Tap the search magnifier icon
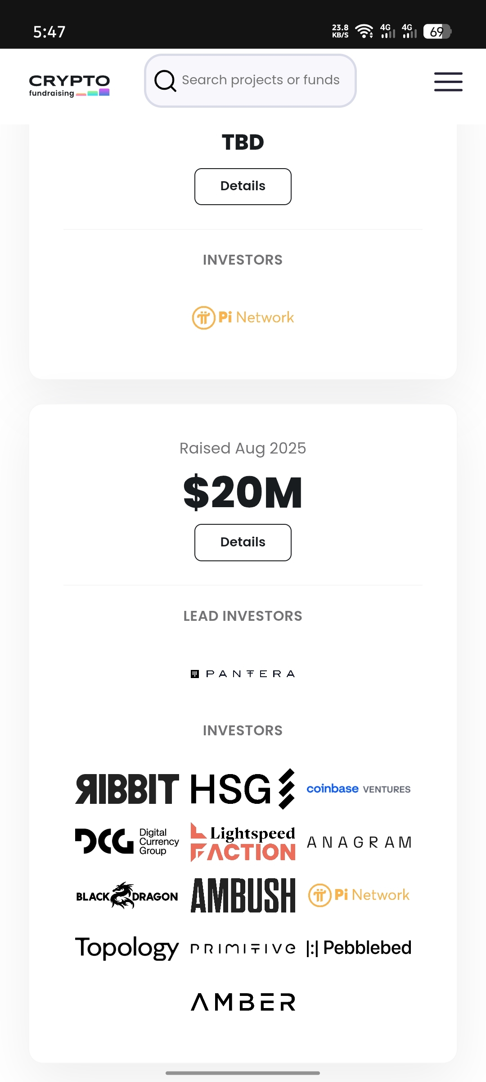Viewport: 486px width, 1082px height. tap(165, 81)
